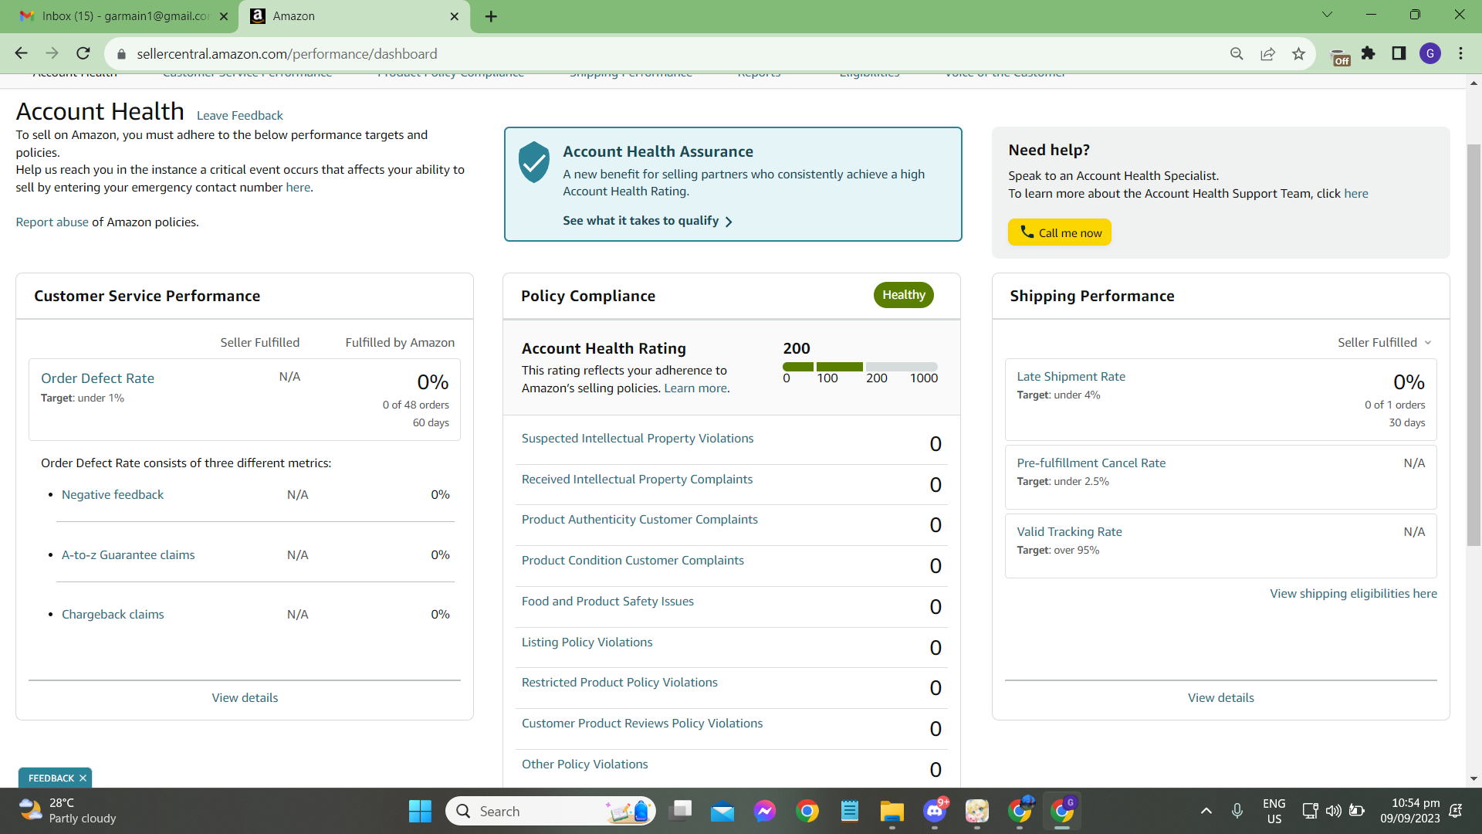Click the Account Health Assurance shield icon
1482x834 pixels.
click(534, 161)
